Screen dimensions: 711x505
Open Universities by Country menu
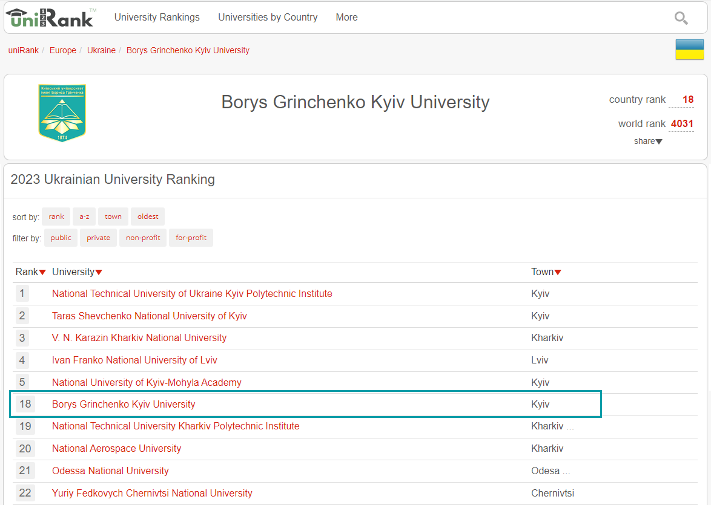click(x=268, y=18)
